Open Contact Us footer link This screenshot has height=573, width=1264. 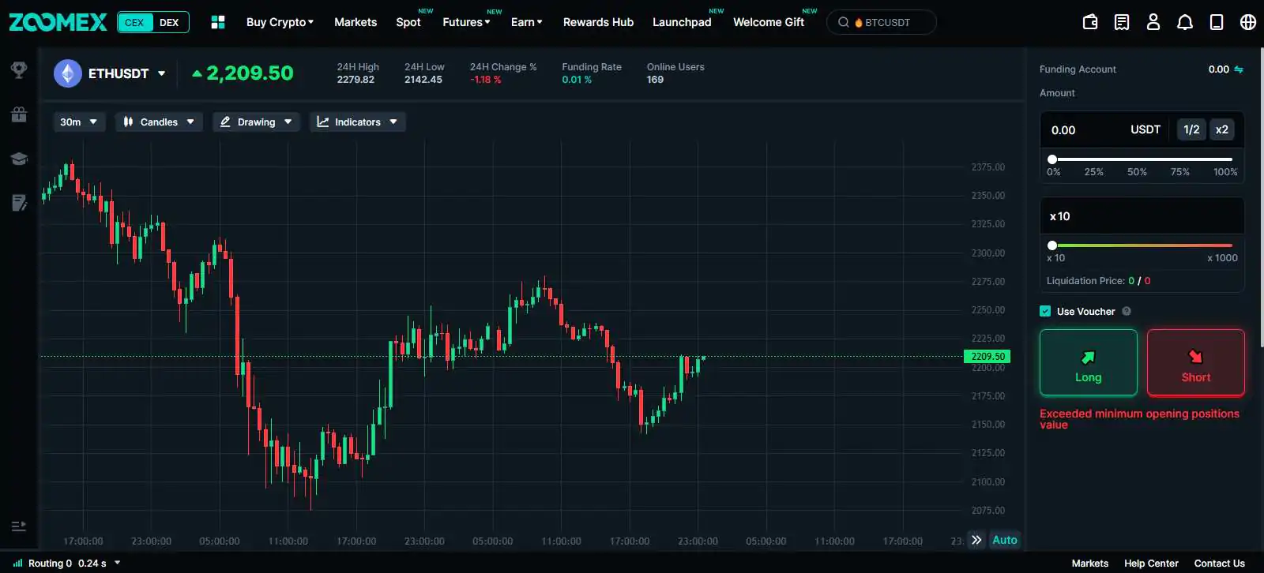click(1219, 564)
